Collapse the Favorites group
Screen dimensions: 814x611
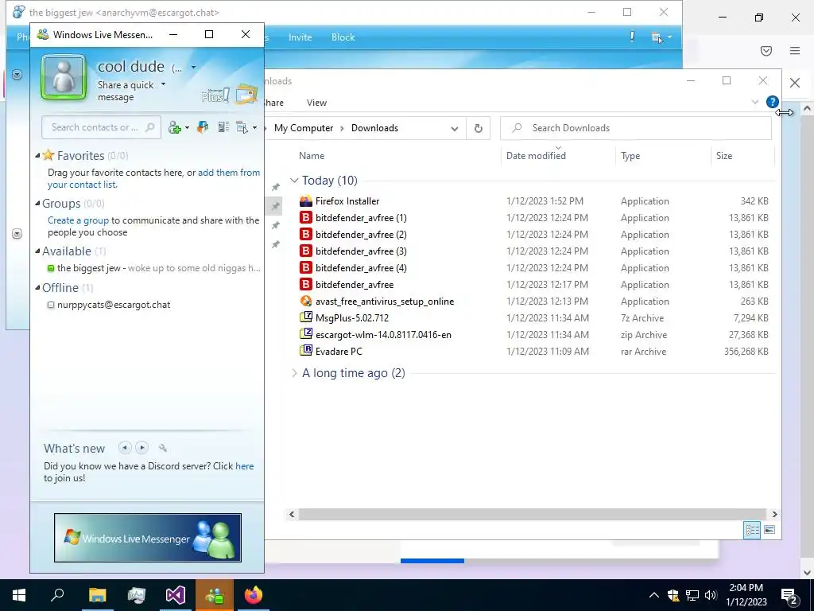pos(37,155)
